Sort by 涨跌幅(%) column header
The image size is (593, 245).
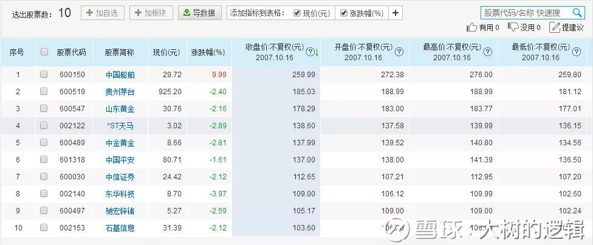pos(208,52)
